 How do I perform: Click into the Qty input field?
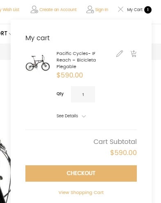tap(83, 94)
